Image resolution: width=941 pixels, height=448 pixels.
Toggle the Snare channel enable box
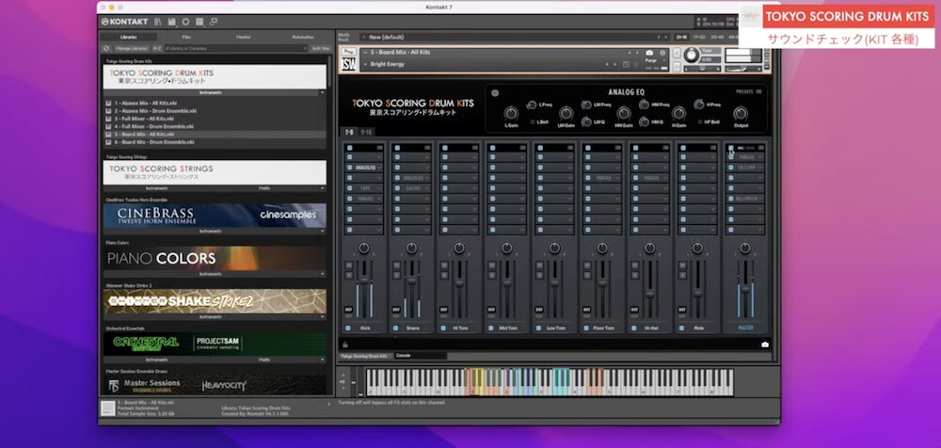tap(396, 328)
